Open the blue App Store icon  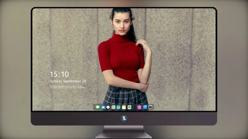coord(145,107)
